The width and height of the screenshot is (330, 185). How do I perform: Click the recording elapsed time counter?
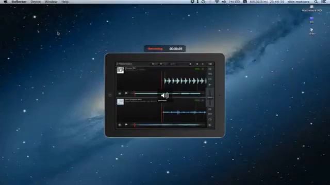click(x=176, y=49)
